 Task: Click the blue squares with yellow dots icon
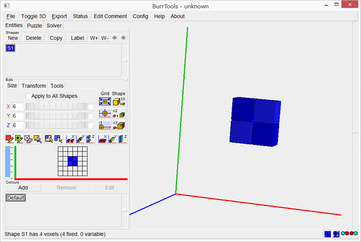pos(336,234)
